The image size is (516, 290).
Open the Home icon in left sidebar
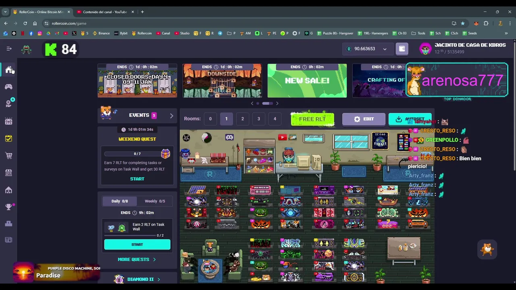click(x=9, y=70)
